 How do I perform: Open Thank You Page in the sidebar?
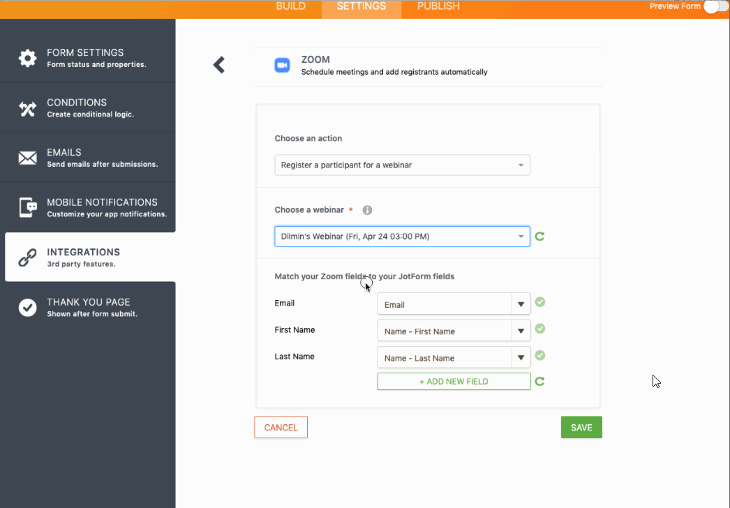pos(88,307)
